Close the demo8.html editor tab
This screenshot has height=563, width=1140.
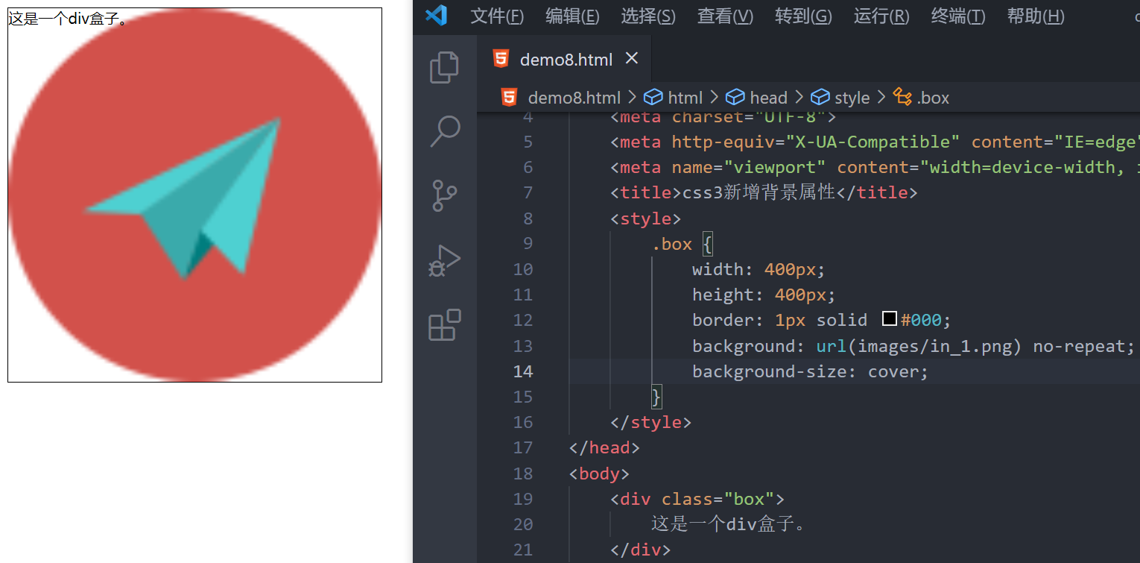click(x=632, y=58)
